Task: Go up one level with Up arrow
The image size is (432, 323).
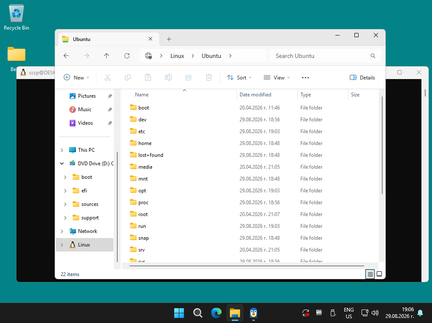Action: click(107, 56)
